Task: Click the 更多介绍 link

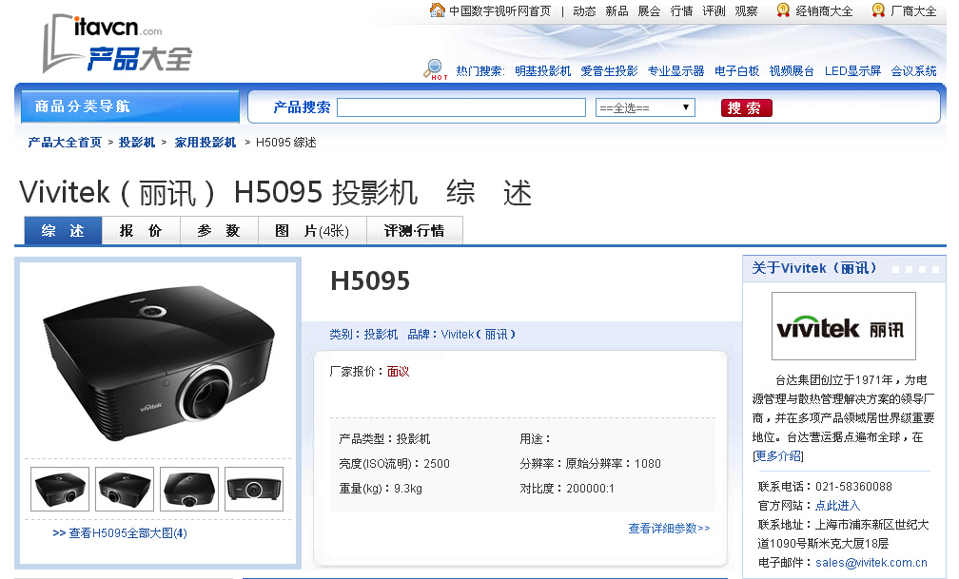Action: pos(778,456)
